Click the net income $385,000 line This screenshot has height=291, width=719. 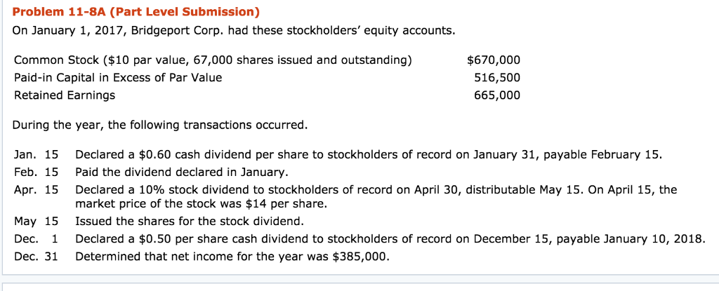[x=232, y=256]
